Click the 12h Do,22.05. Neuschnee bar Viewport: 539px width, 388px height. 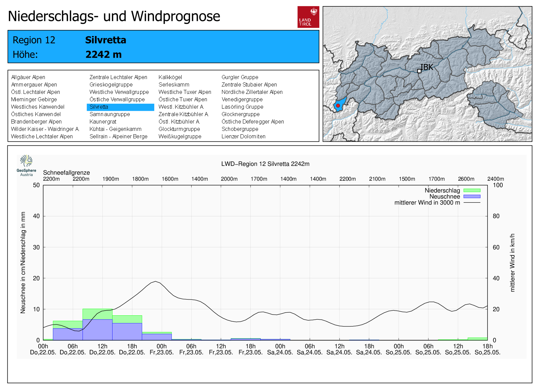97,330
